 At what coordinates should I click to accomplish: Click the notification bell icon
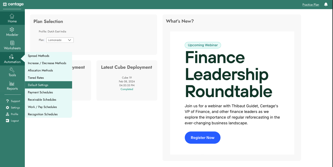[326, 4]
